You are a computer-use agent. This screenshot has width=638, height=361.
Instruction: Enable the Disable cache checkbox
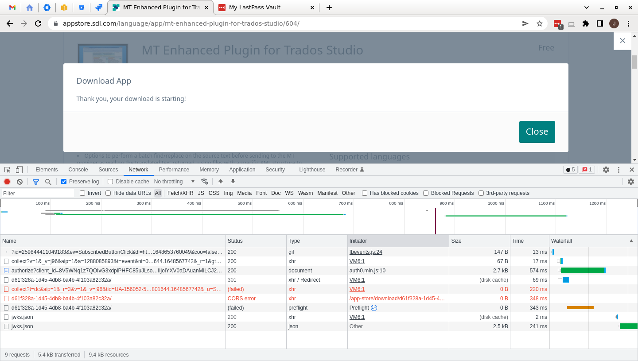click(110, 182)
